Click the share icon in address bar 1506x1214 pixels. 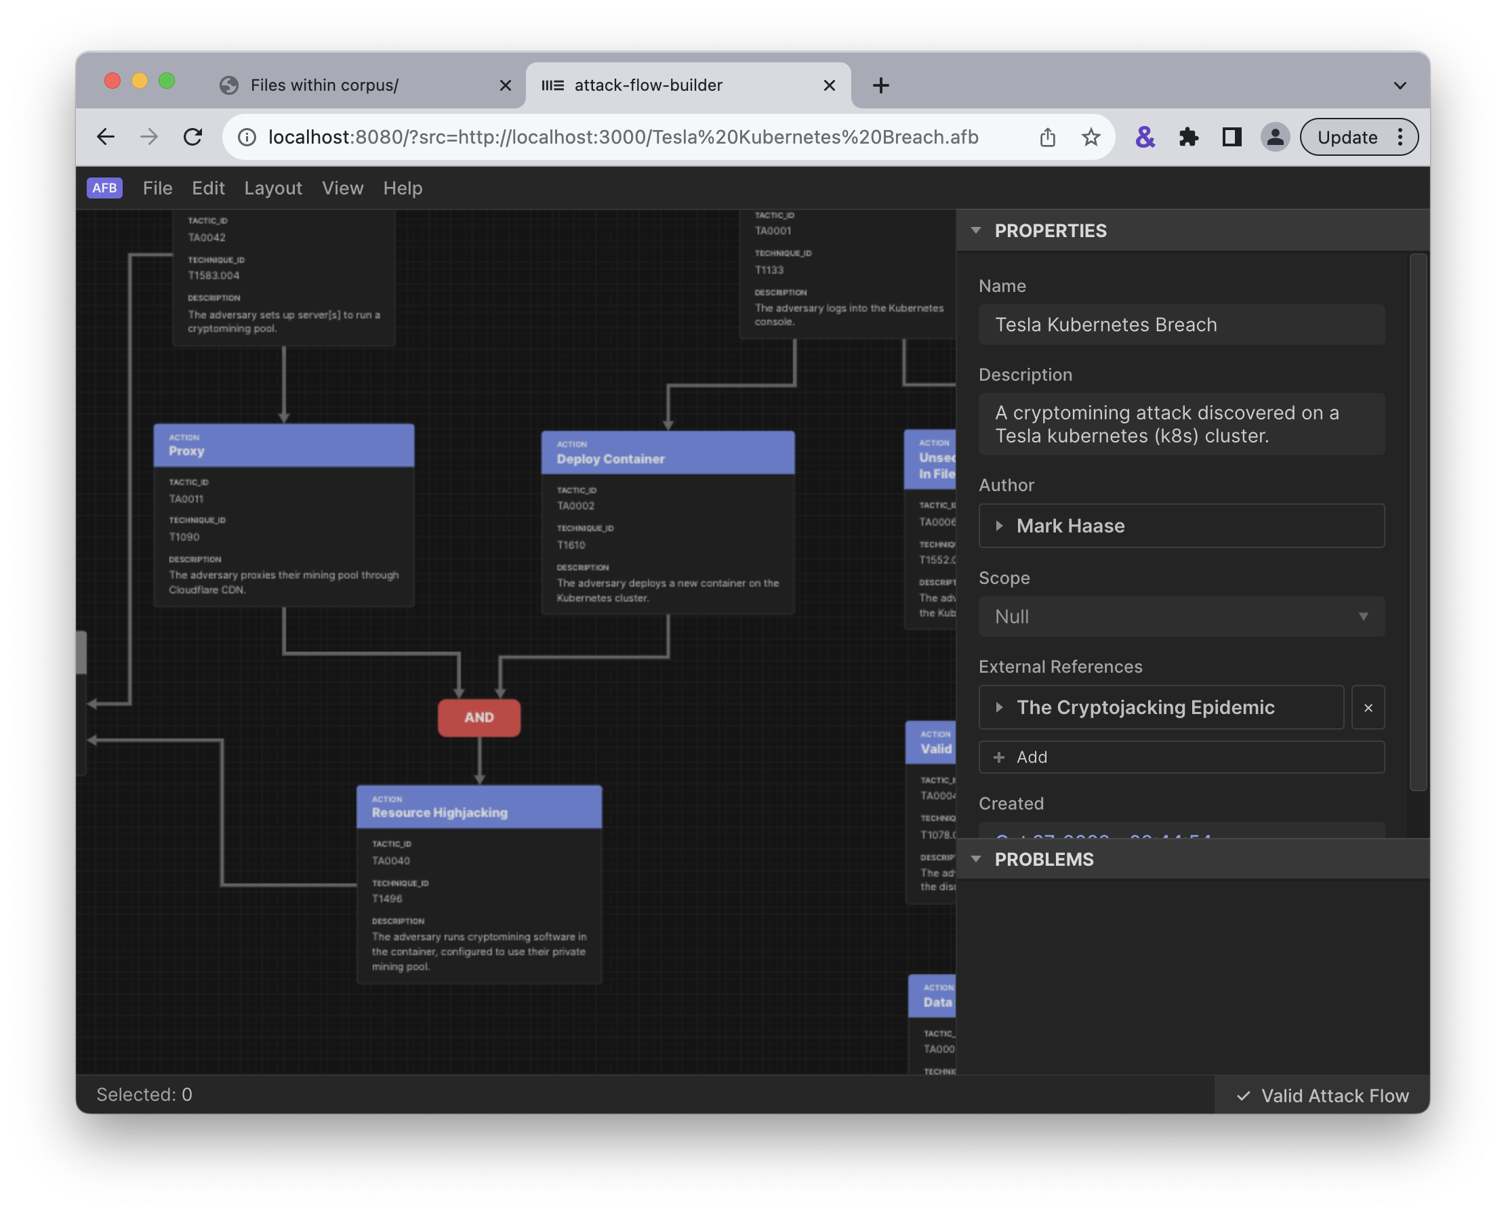(1047, 137)
